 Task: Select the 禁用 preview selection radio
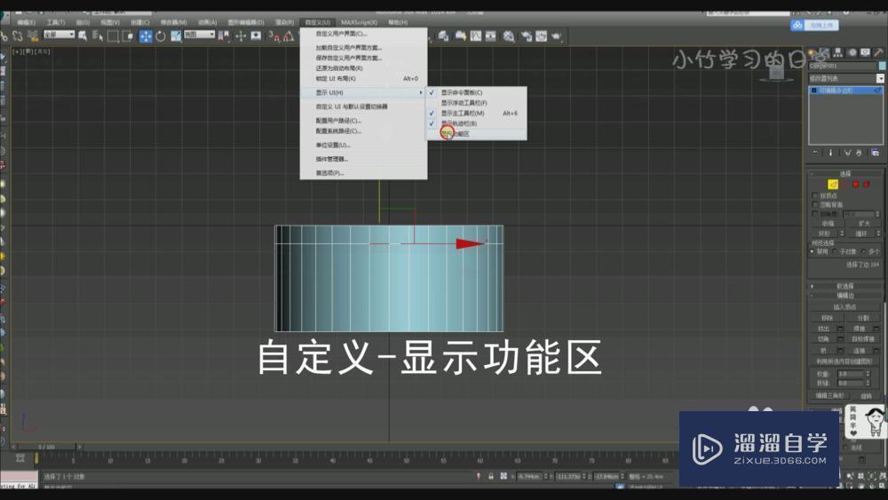(x=813, y=251)
